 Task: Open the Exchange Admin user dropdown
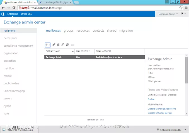pos(168,14)
